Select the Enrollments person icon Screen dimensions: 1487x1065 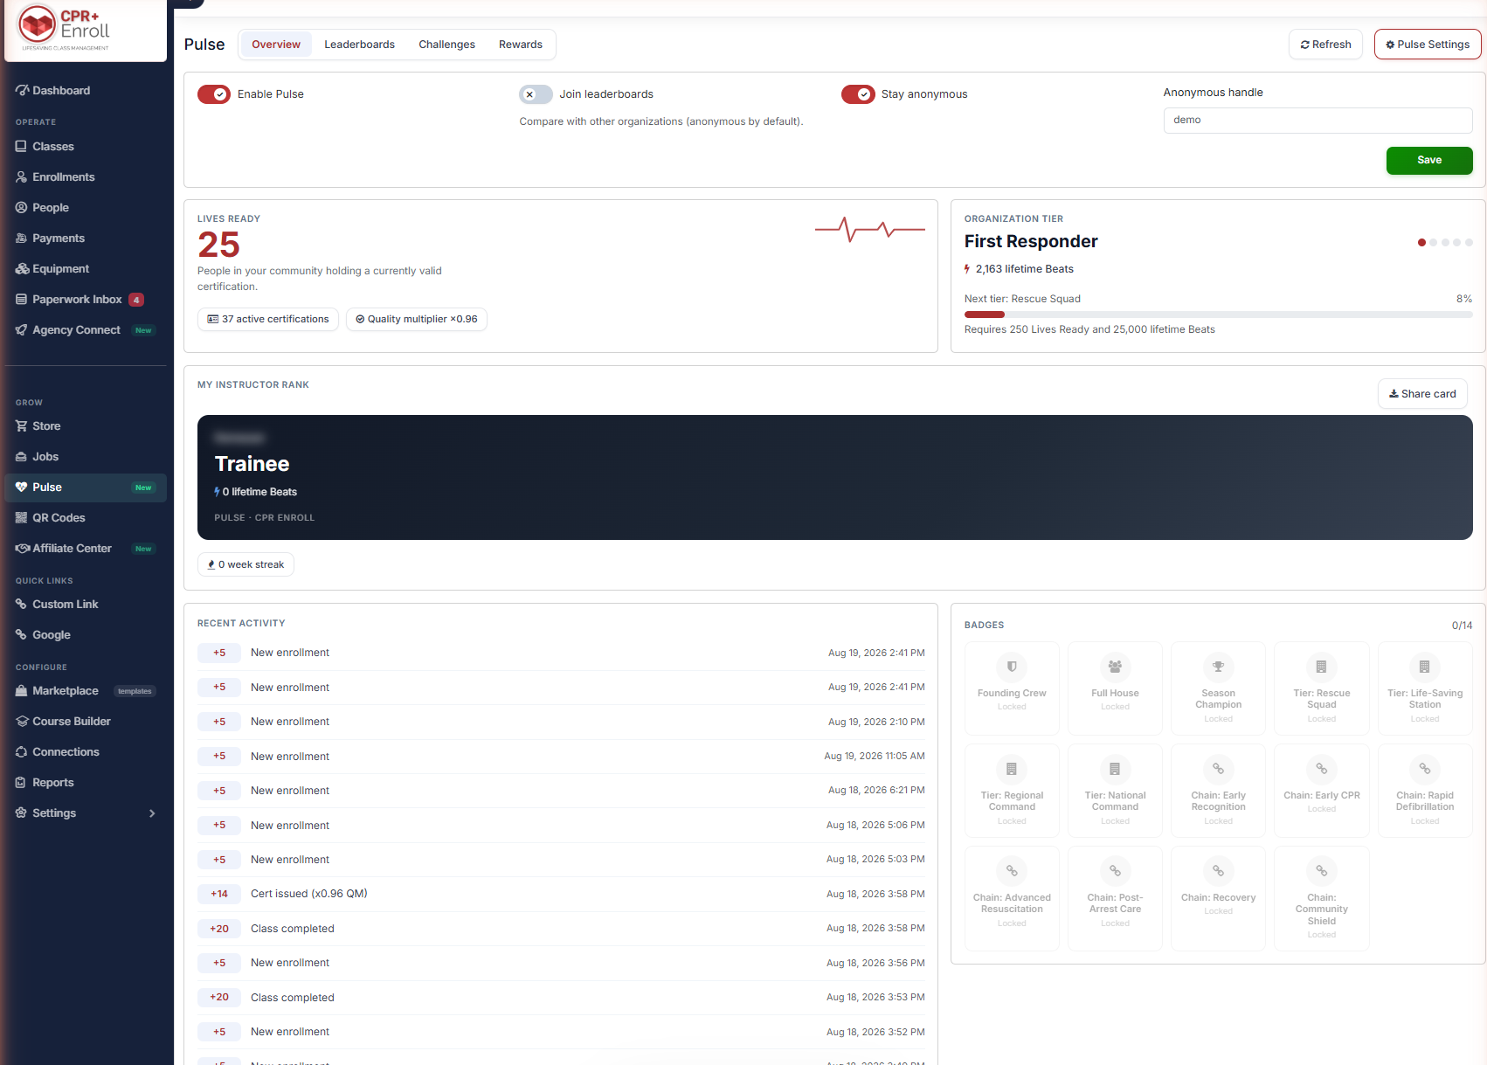22,176
